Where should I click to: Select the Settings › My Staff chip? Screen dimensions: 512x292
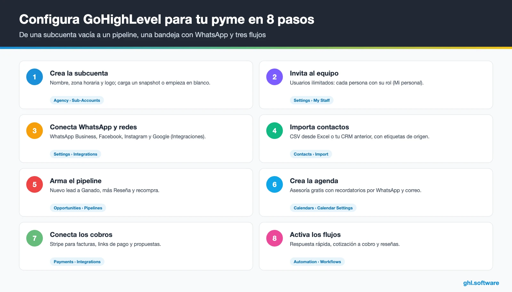pyautogui.click(x=312, y=100)
